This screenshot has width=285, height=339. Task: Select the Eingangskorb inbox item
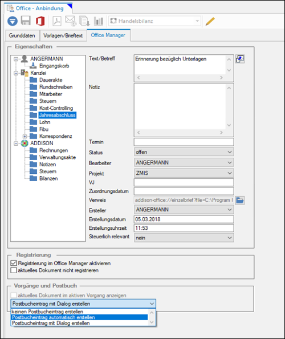click(x=54, y=66)
